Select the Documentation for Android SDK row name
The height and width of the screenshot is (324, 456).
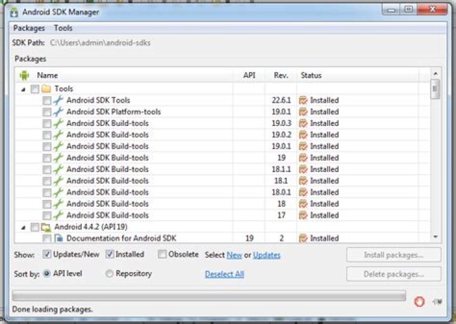click(x=121, y=239)
